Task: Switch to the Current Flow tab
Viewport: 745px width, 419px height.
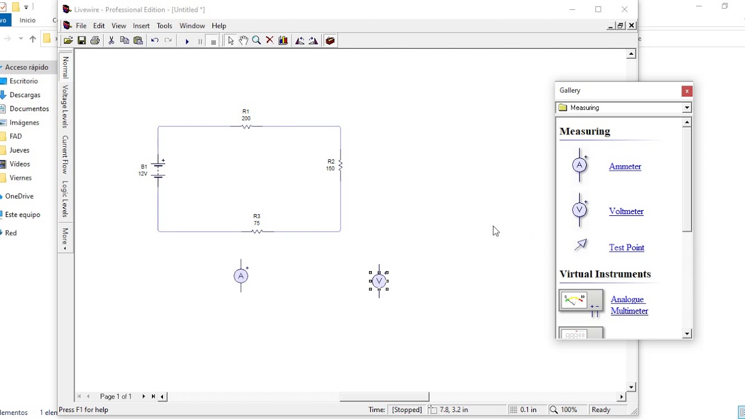Action: pos(65,155)
